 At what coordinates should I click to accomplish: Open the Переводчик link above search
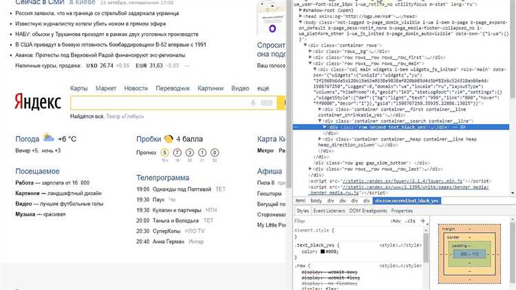tap(173, 88)
